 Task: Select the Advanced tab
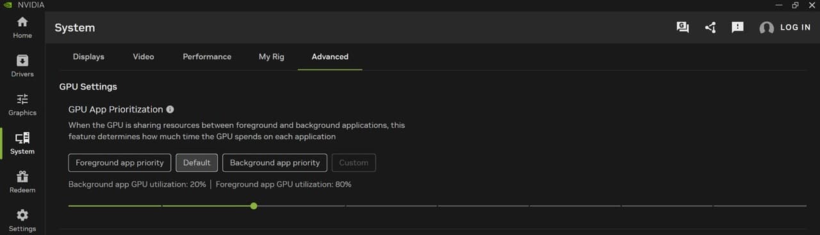coord(330,57)
